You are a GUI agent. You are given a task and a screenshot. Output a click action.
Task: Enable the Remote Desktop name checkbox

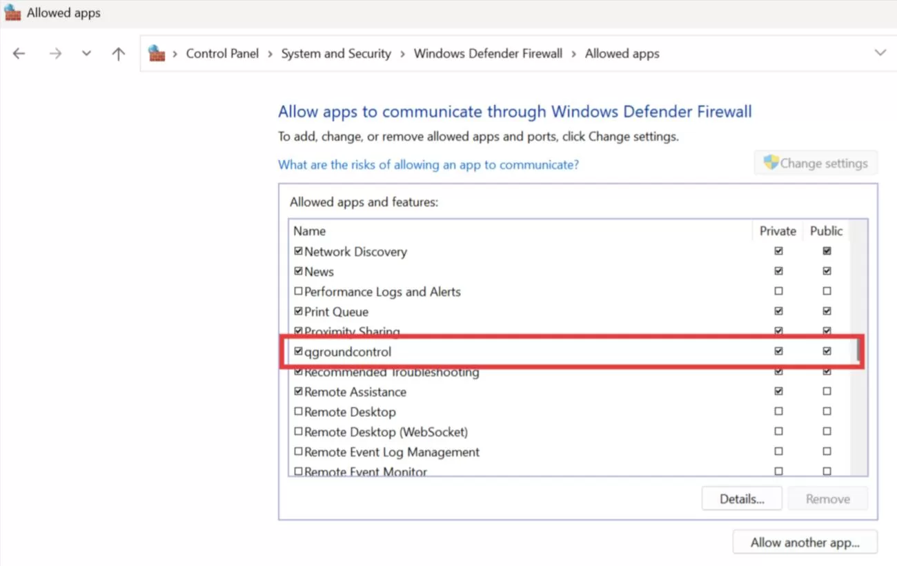pos(298,411)
